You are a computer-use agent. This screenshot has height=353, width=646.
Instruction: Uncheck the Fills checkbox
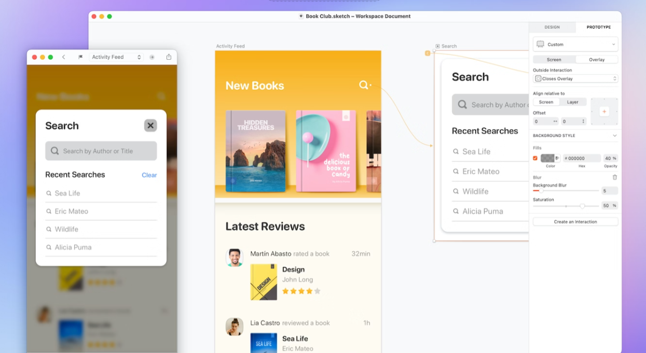[535, 158]
